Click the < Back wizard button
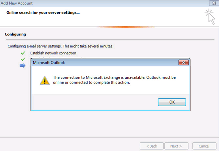The height and width of the screenshot is (151, 219). coord(152,146)
